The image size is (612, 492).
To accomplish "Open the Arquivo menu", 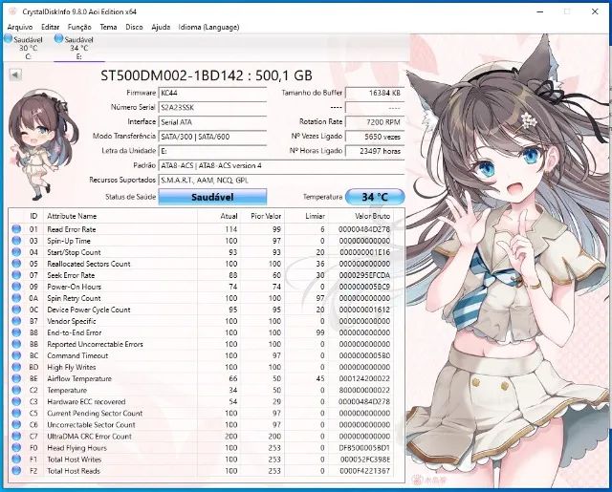I will coord(20,28).
